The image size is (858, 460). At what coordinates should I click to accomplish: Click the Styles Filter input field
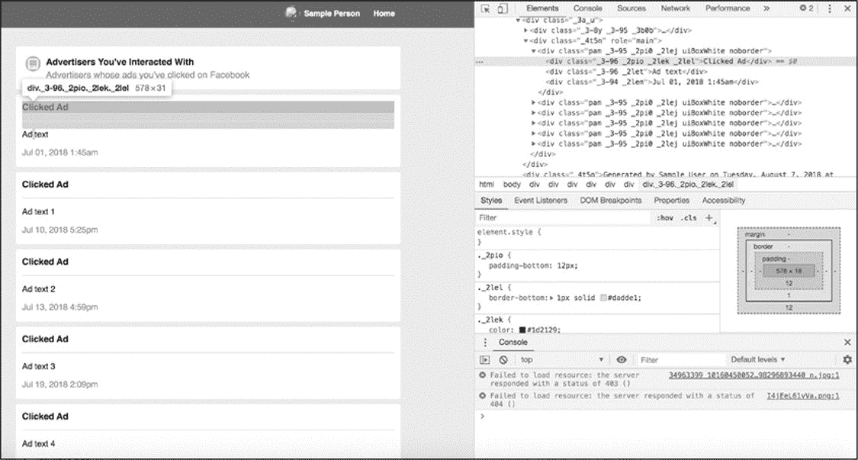click(x=561, y=217)
